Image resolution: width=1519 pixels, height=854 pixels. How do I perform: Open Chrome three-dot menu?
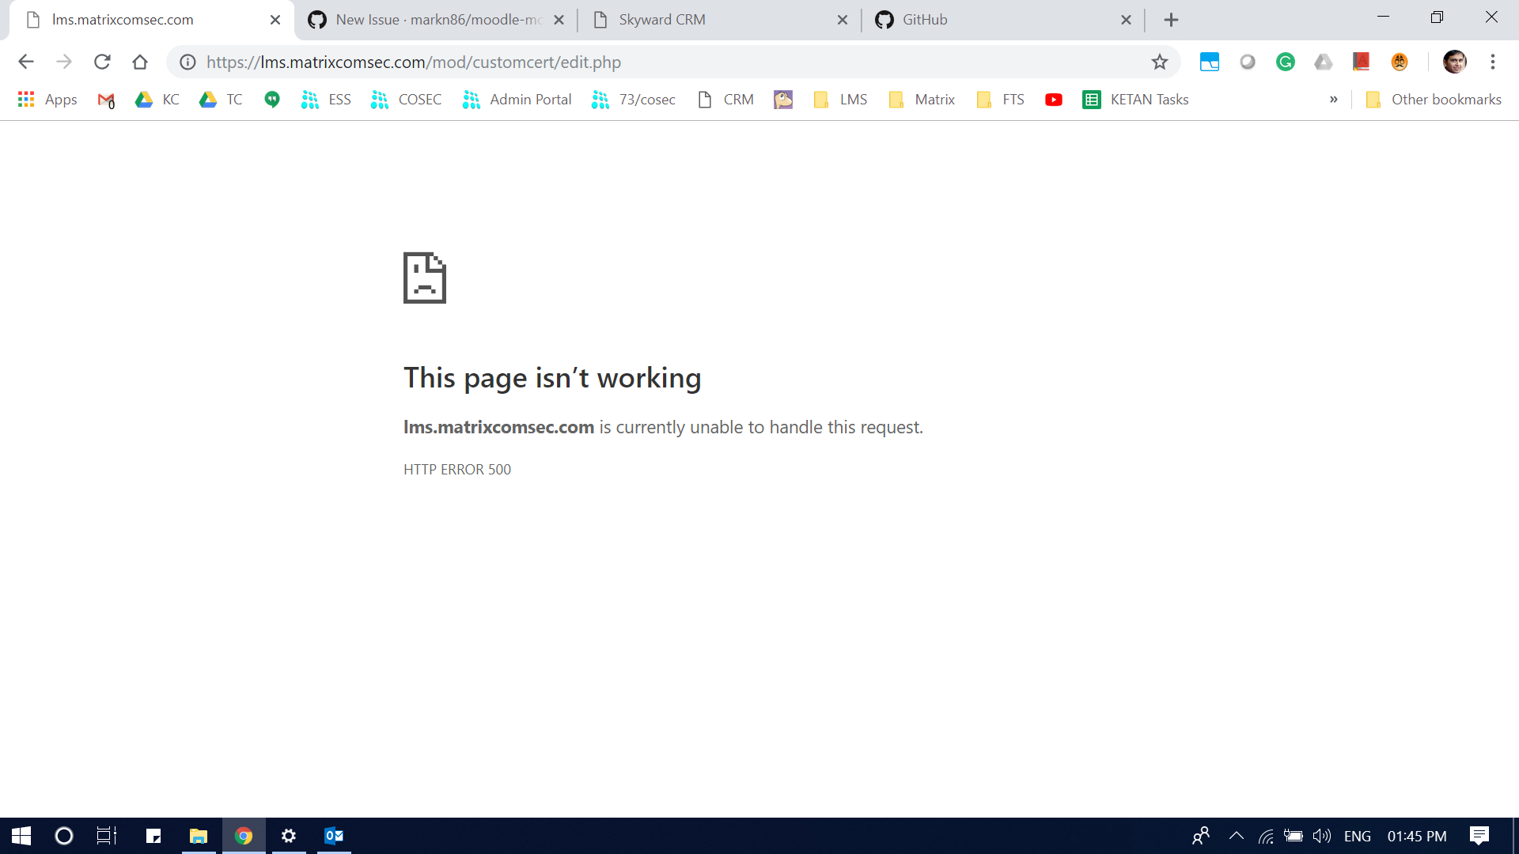click(x=1492, y=62)
